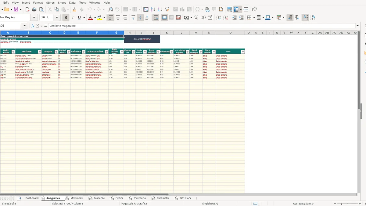This screenshot has width=366, height=206.
Task: Toggle wrap text in cells
Action: click(156, 18)
